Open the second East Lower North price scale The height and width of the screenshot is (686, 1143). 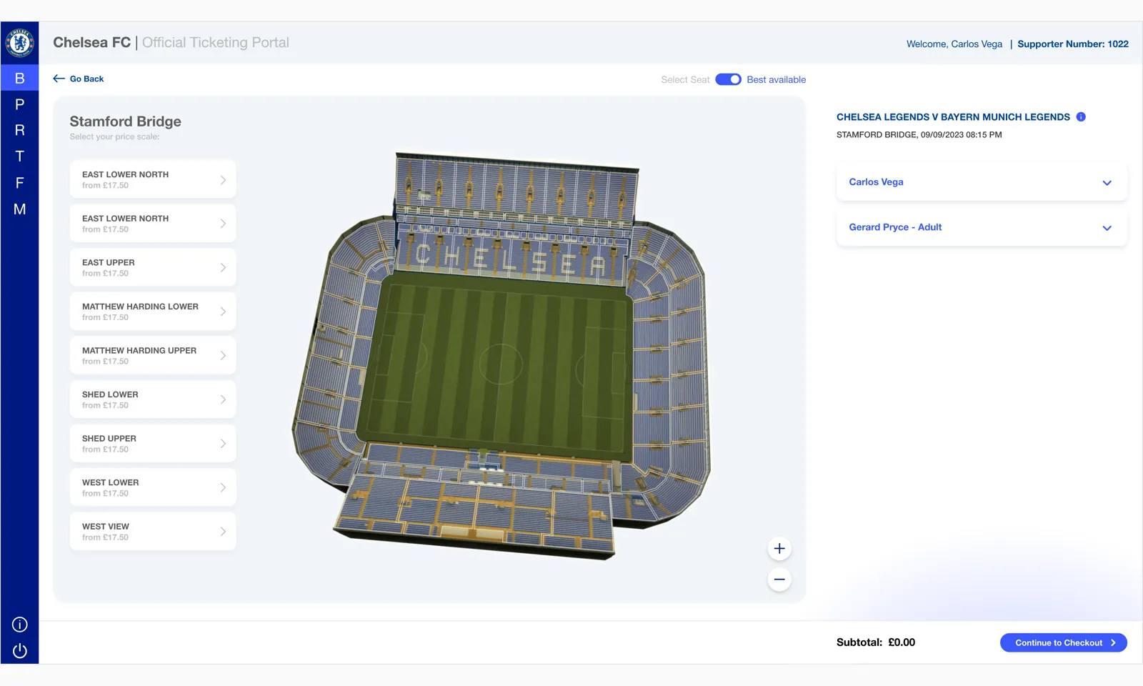pos(153,224)
